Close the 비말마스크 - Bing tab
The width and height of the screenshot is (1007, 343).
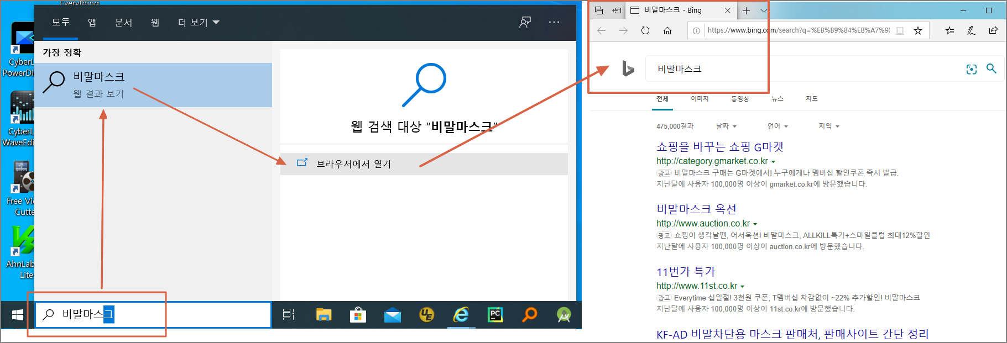click(728, 10)
